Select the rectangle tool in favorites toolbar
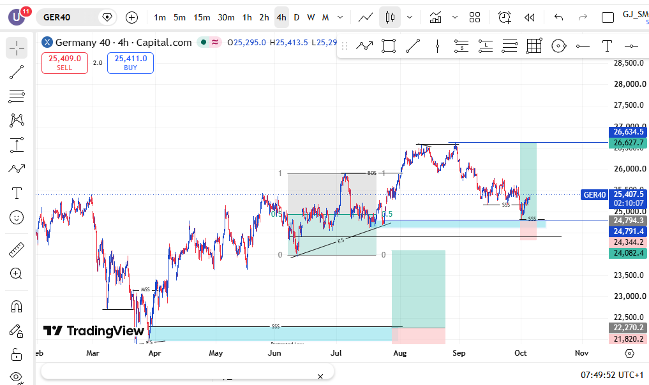Viewport: 649px width, 385px height. [x=389, y=46]
